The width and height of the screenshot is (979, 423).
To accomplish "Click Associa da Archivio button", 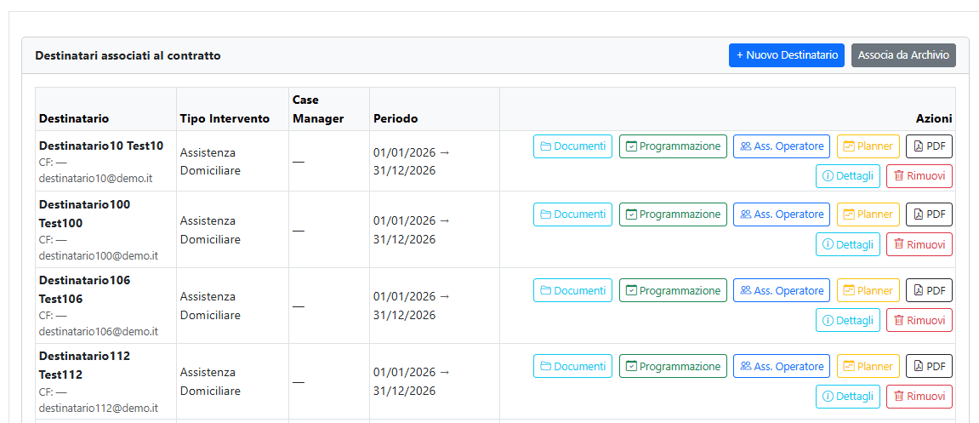I will pos(903,55).
